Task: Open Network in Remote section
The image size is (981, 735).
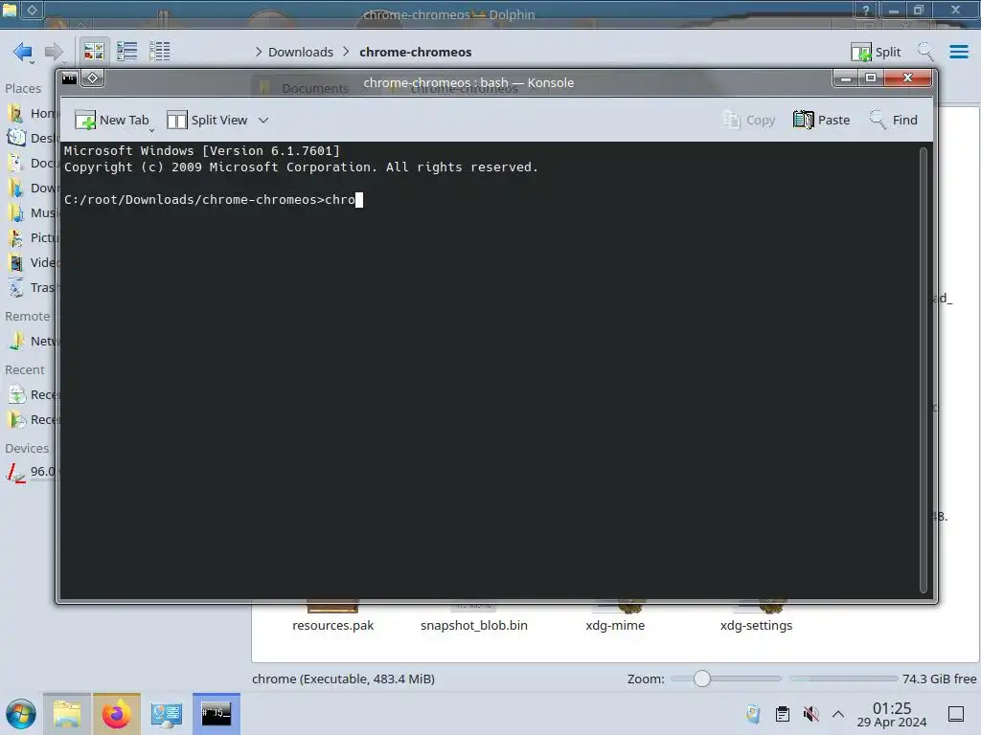Action: (x=32, y=342)
